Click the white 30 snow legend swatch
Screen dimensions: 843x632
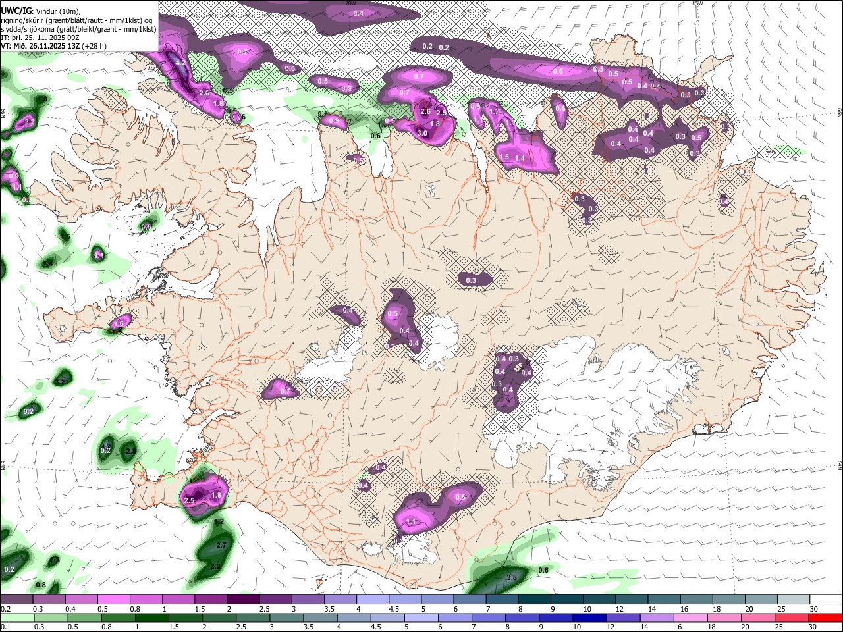click(x=826, y=599)
